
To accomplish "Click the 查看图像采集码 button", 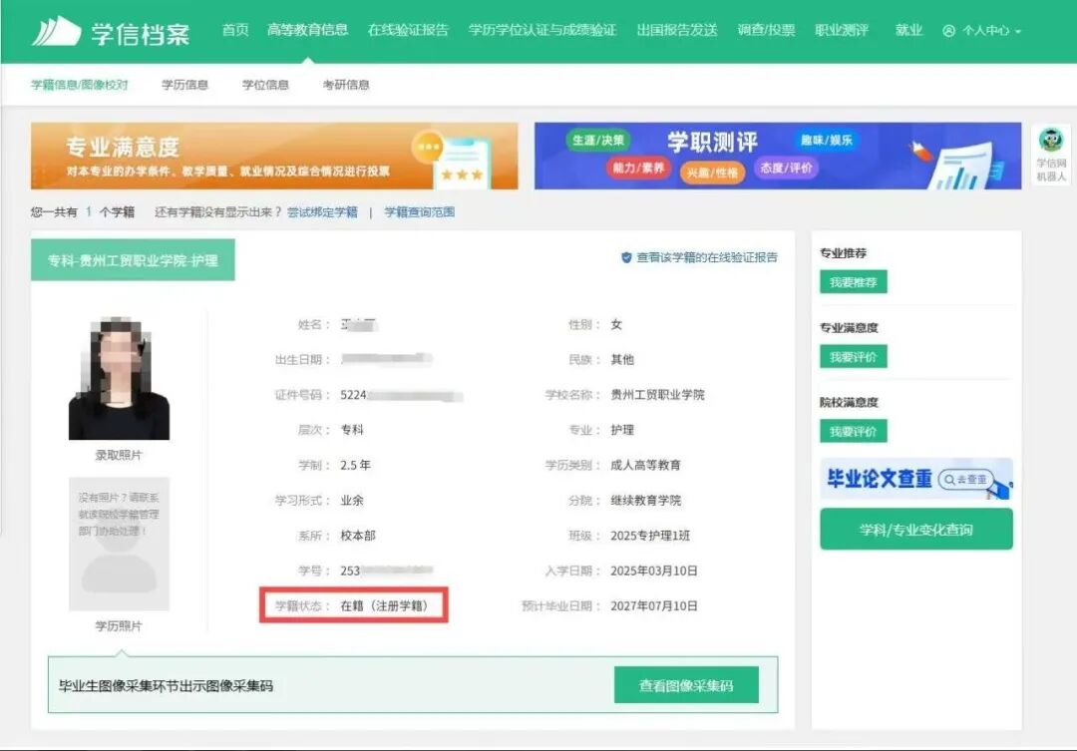I will [686, 684].
